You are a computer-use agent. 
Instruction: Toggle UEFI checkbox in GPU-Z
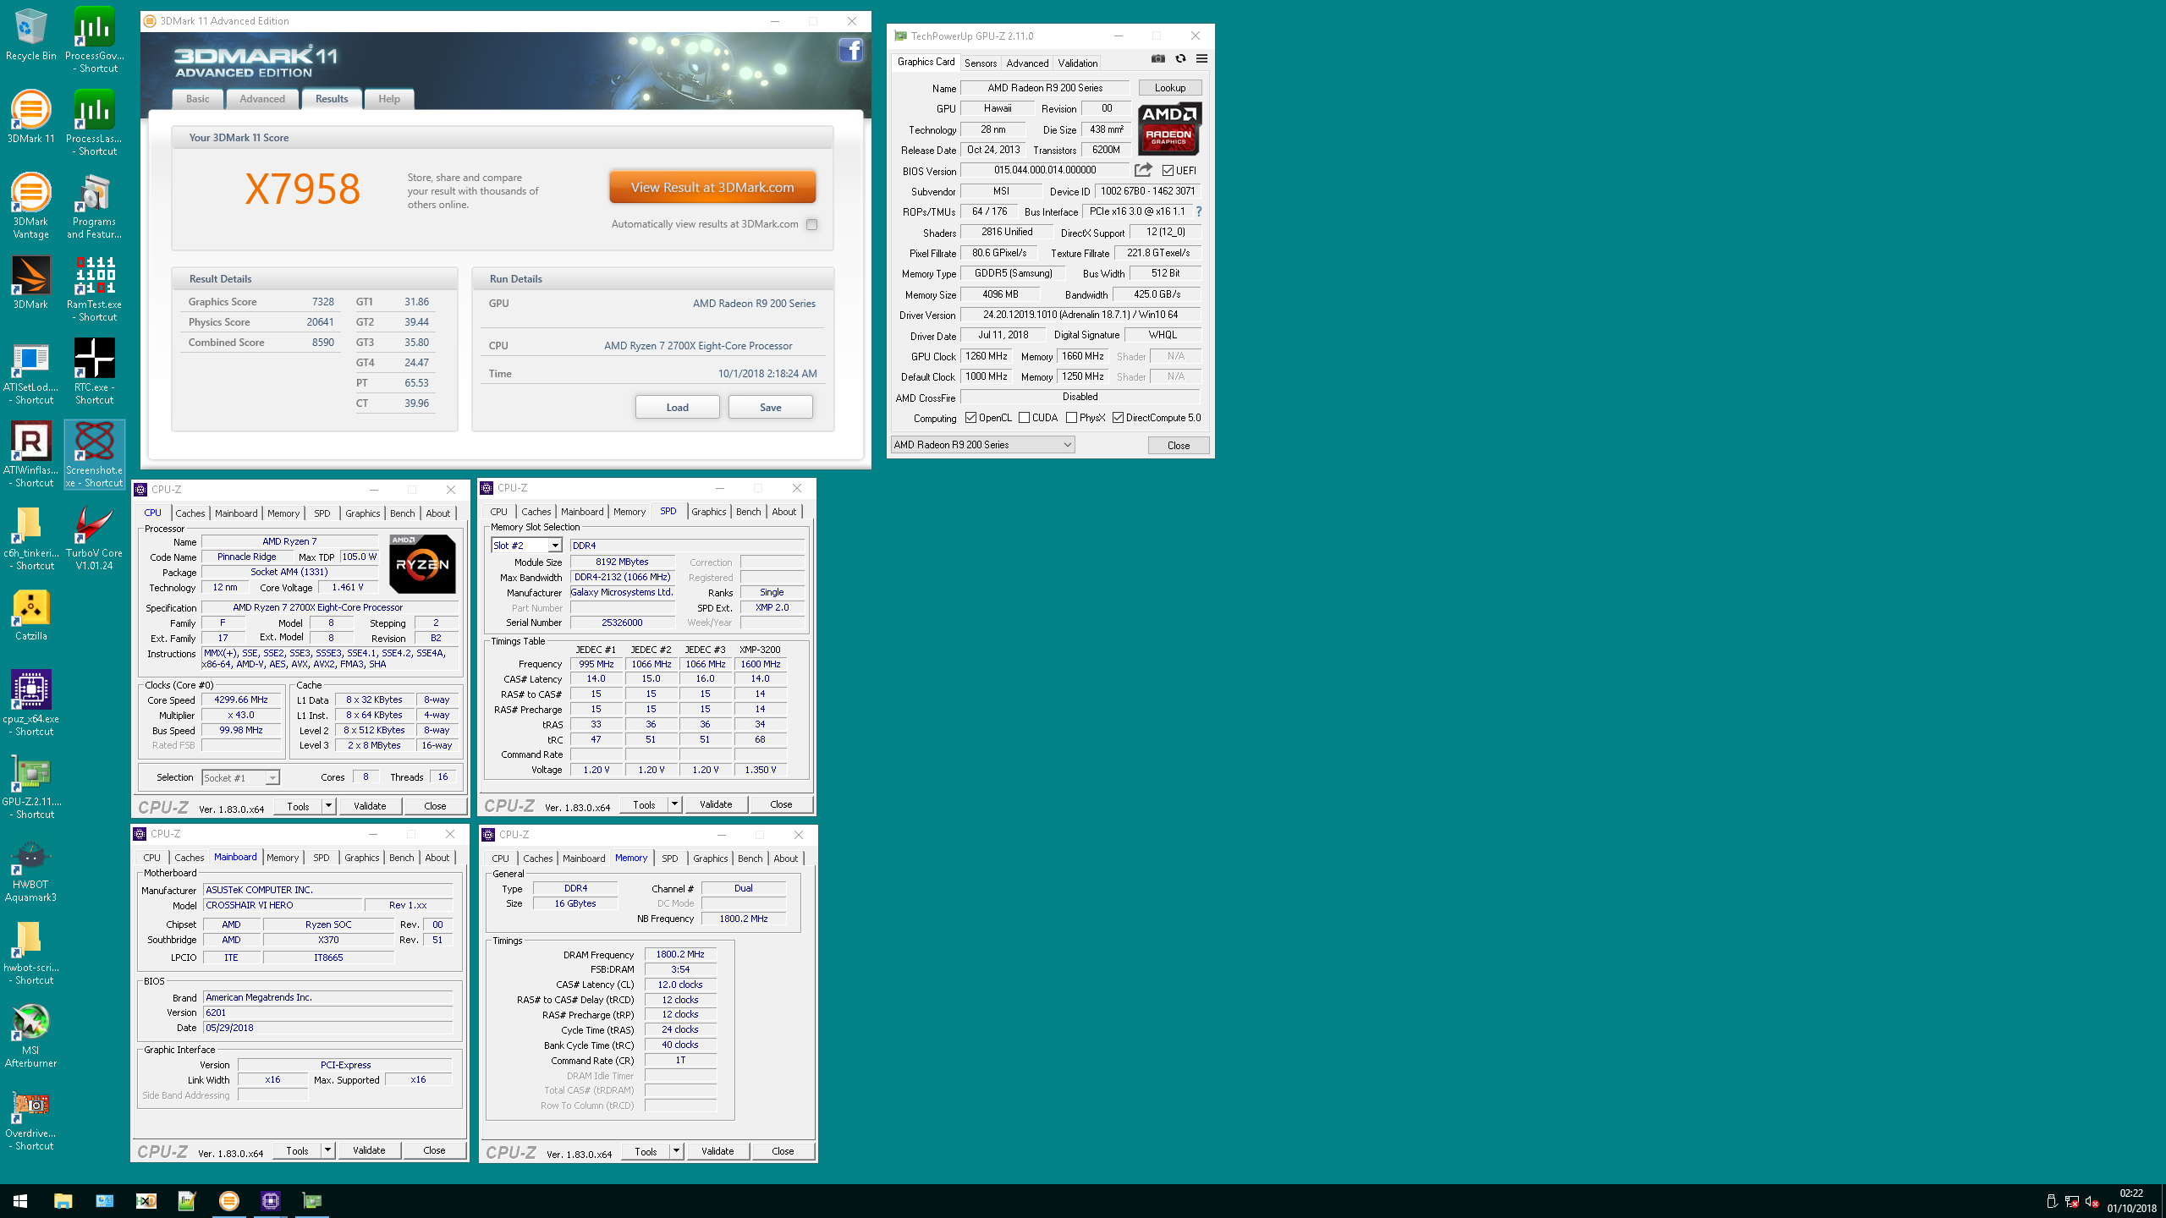(x=1168, y=170)
